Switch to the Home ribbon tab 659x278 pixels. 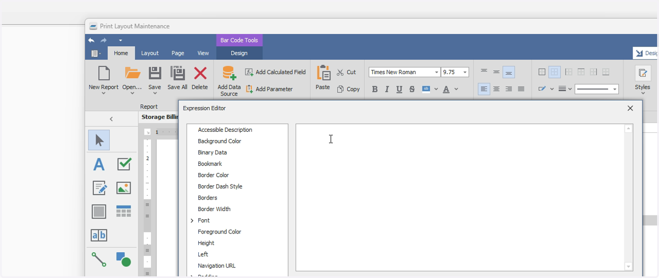121,53
